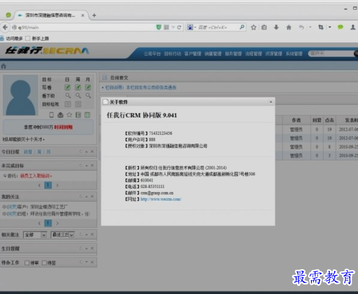The width and height of the screenshot is (358, 294).
Task: Click the notebook icon under the profile
Action: 78,115
